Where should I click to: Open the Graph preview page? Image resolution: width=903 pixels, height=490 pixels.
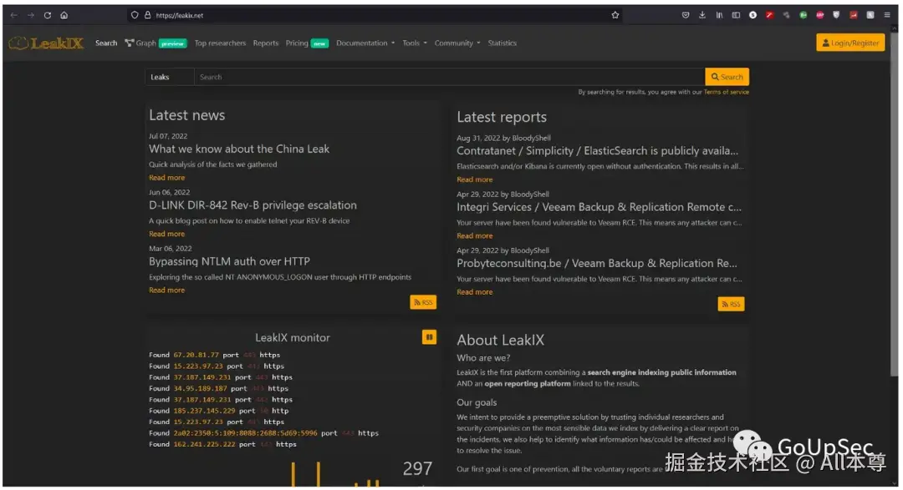click(156, 43)
